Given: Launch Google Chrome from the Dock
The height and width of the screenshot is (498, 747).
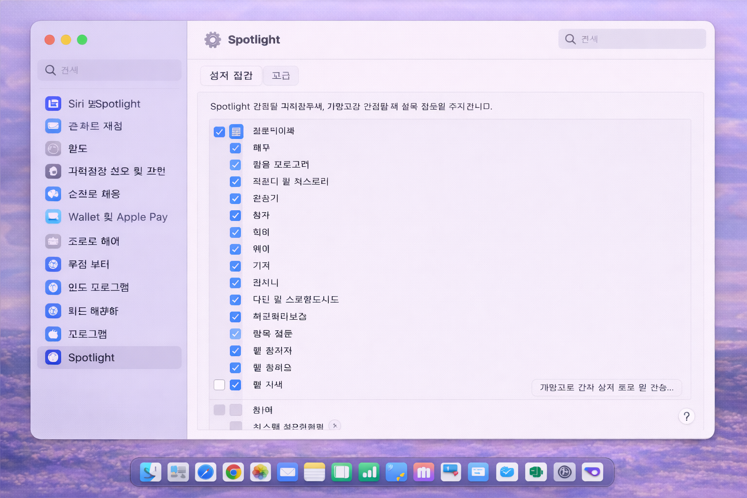Looking at the screenshot, I should 233,472.
